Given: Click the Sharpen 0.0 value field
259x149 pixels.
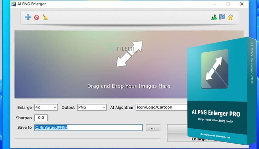Looking at the screenshot, I should tap(41, 118).
